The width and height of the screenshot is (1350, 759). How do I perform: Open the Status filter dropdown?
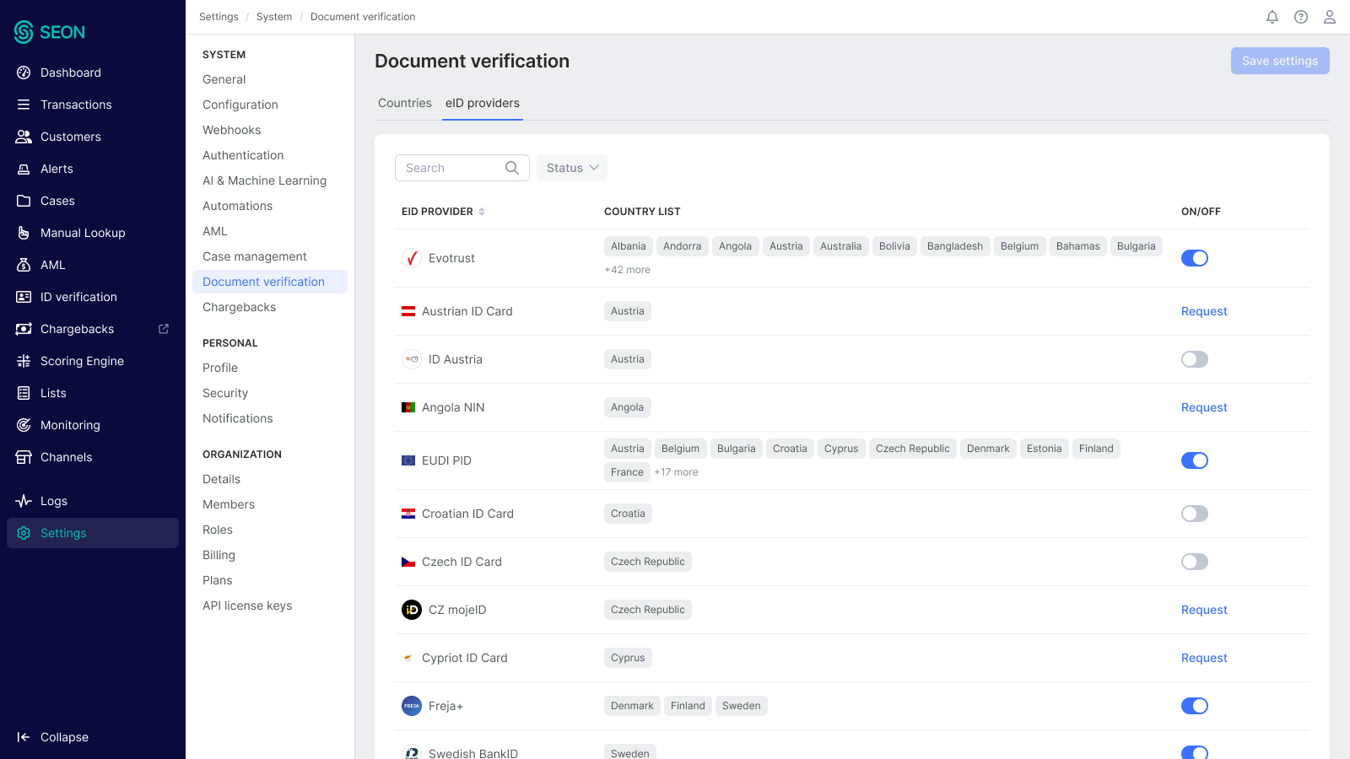coord(572,168)
